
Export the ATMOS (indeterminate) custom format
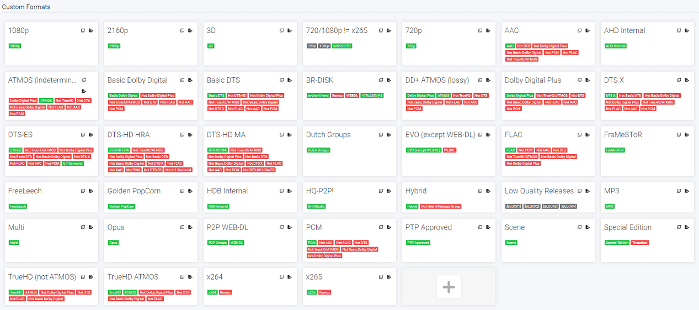tap(83, 91)
